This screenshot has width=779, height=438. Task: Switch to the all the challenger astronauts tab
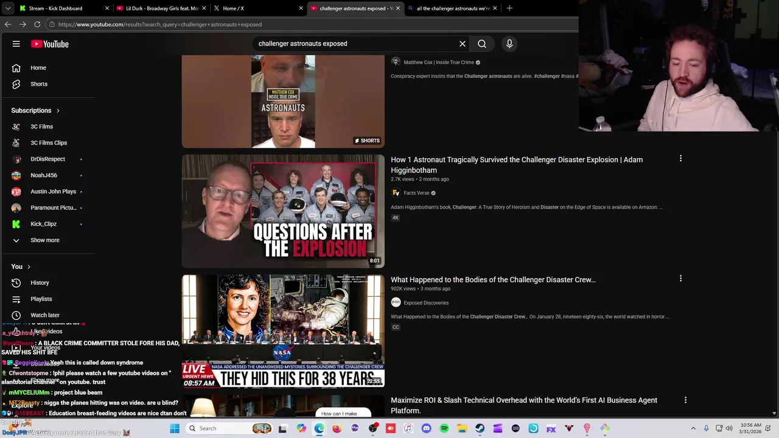coord(453,9)
